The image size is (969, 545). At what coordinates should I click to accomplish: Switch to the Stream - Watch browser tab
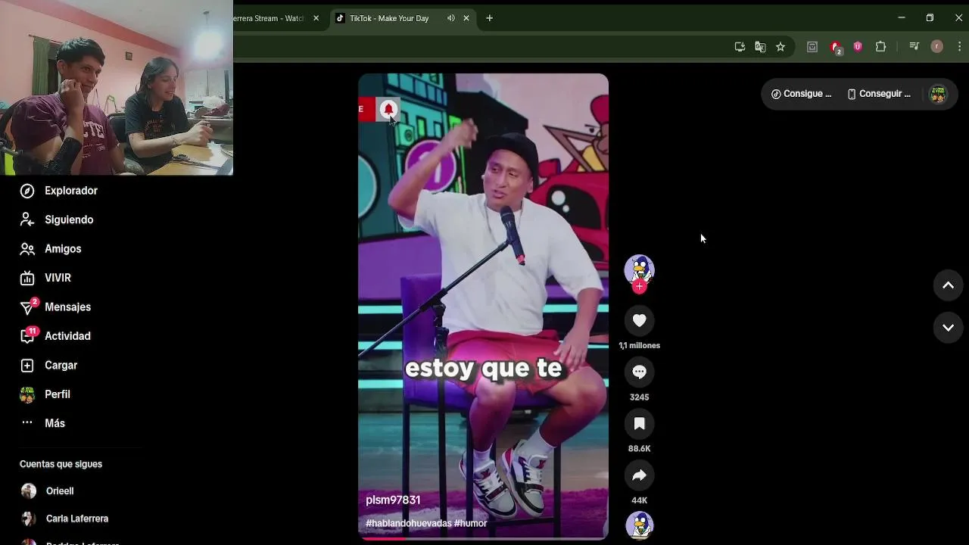pyautogui.click(x=269, y=18)
